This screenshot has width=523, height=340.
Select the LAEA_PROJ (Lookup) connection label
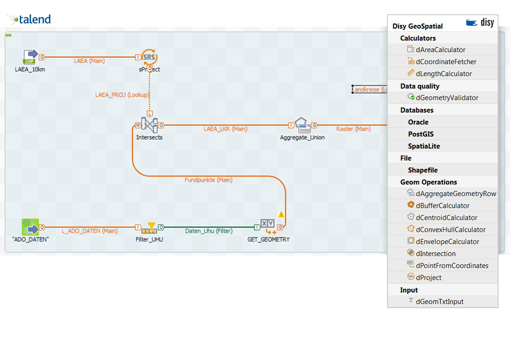122,95
